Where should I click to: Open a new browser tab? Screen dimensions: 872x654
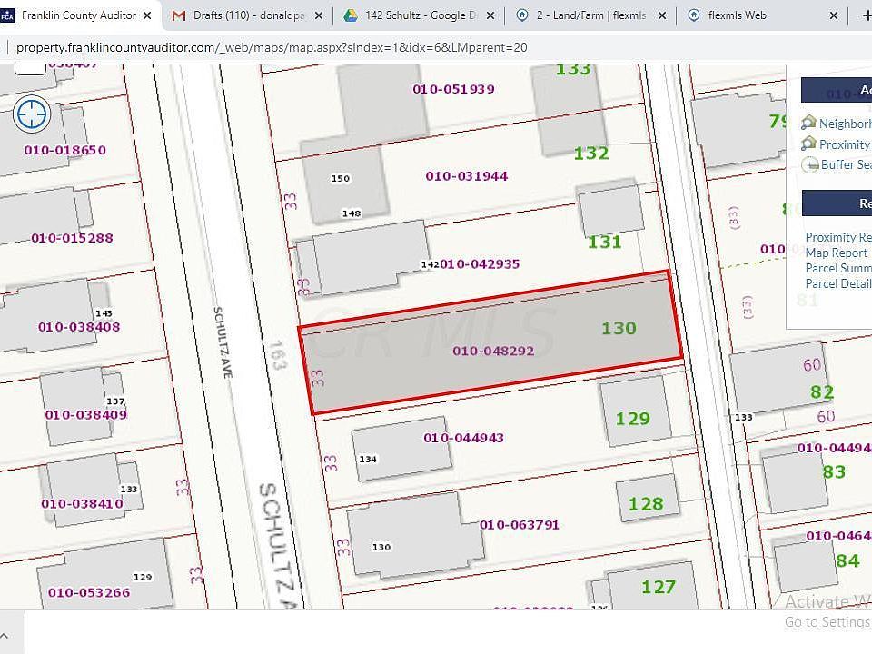click(867, 15)
